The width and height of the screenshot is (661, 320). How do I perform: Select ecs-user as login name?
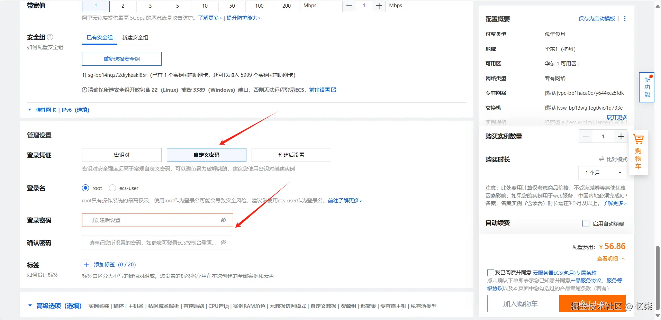coord(112,188)
